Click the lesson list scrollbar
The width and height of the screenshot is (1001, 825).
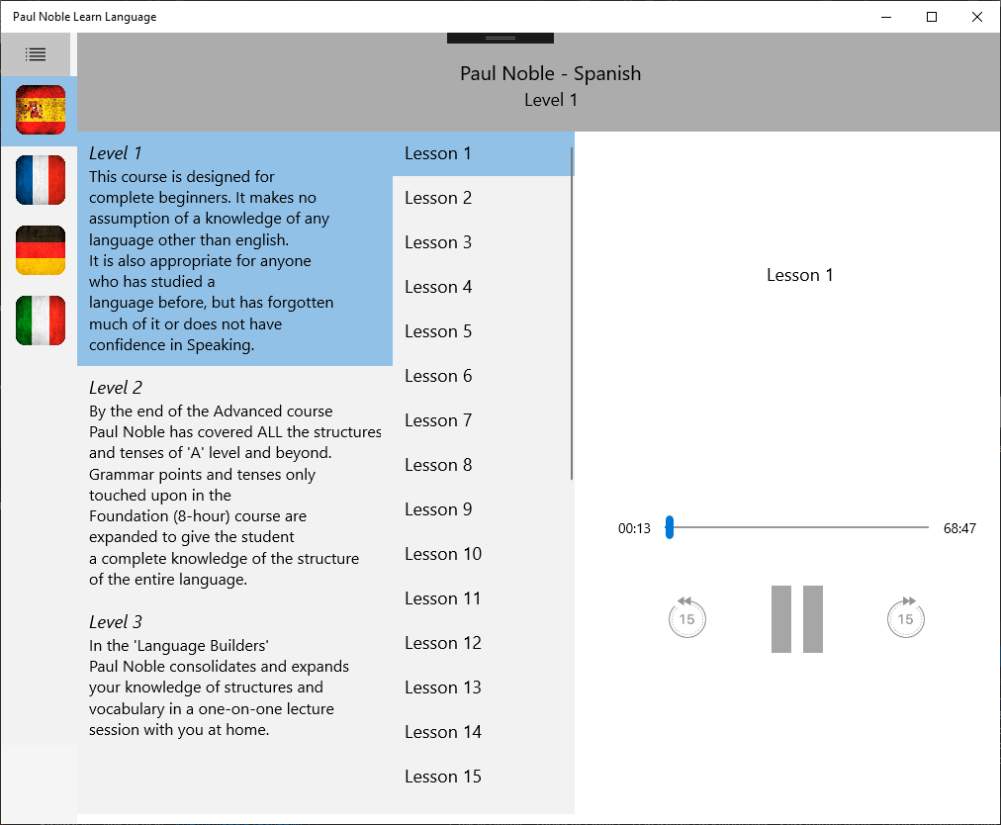click(x=572, y=313)
